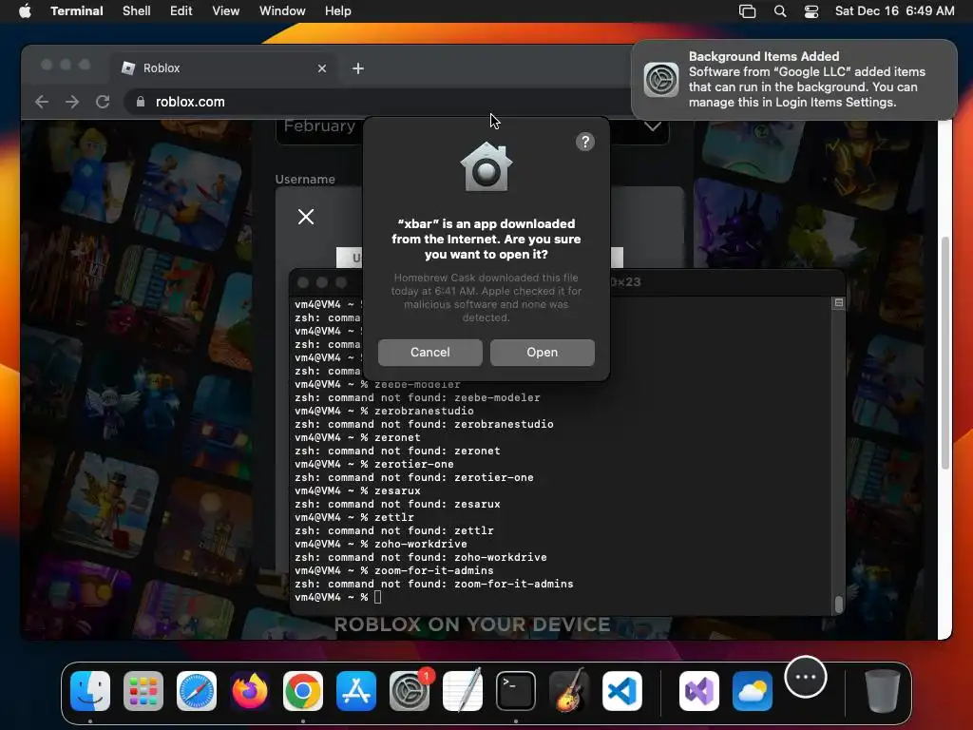Open System Settings in the Dock
Screen dimensions: 973x730
pyautogui.click(x=410, y=691)
